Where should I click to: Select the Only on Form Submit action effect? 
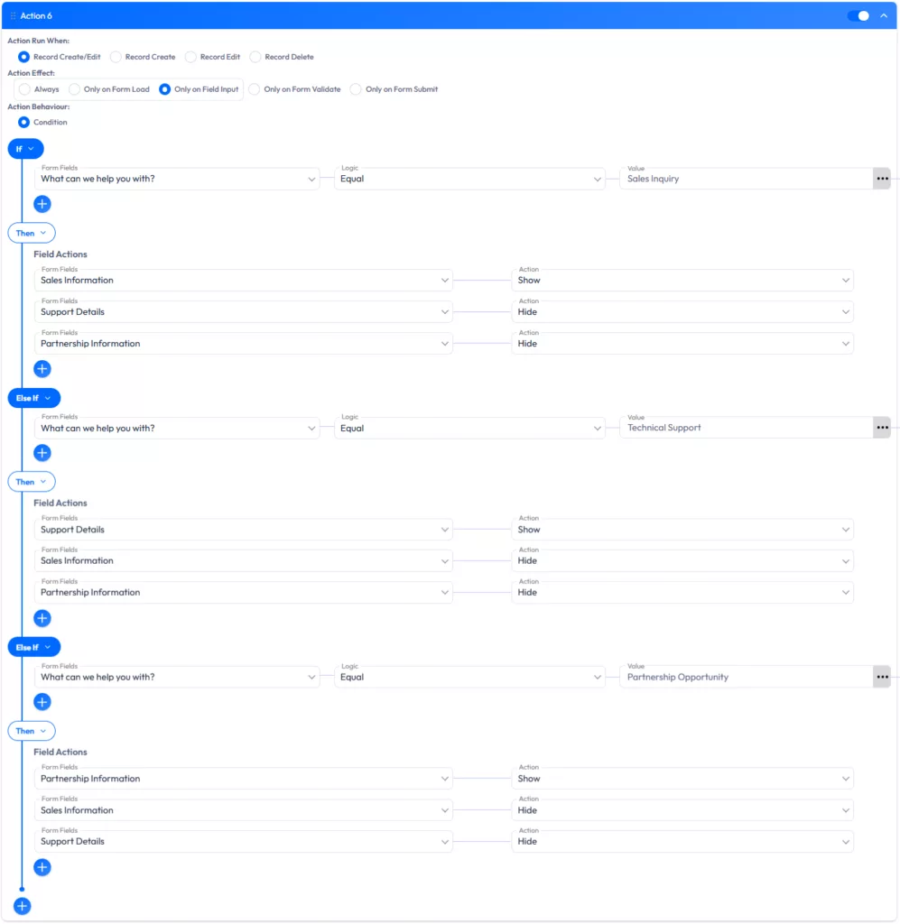[x=356, y=89]
